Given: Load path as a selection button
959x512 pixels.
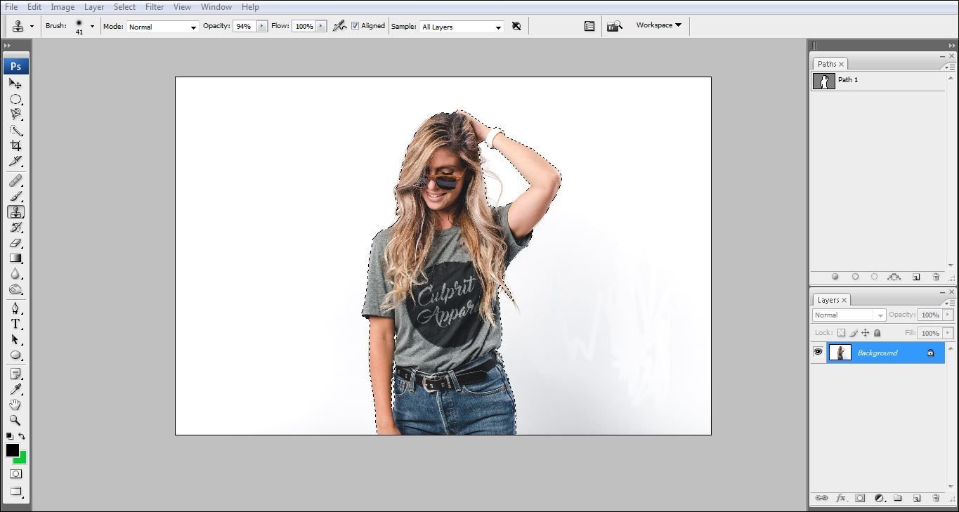Looking at the screenshot, I should click(874, 277).
